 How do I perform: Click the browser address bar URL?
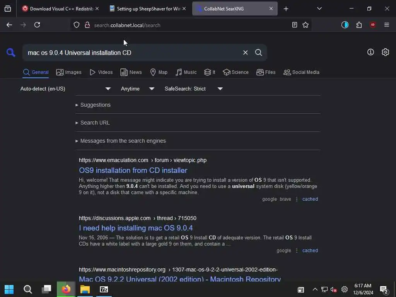coord(127,25)
